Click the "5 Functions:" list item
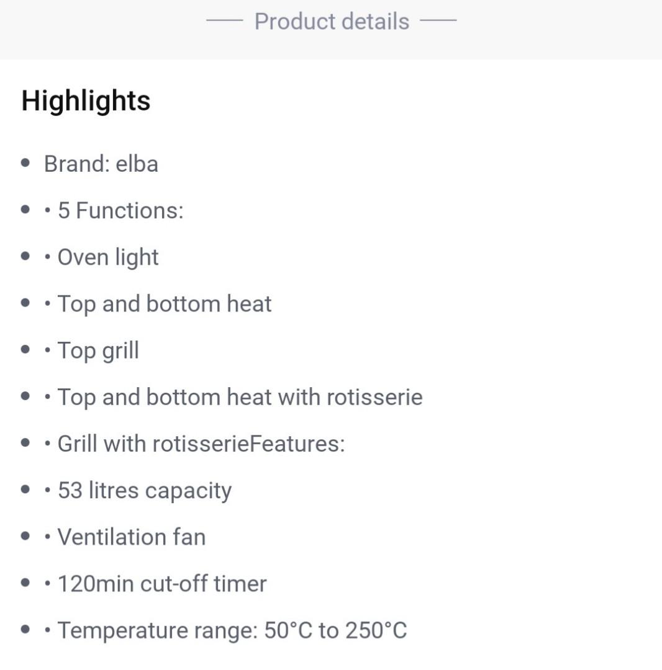The height and width of the screenshot is (670, 662). point(120,211)
